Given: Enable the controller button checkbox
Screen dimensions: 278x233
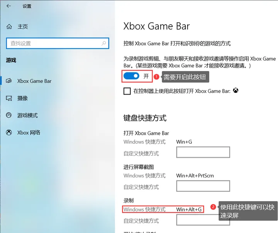Looking at the screenshot, I should coord(127,91).
